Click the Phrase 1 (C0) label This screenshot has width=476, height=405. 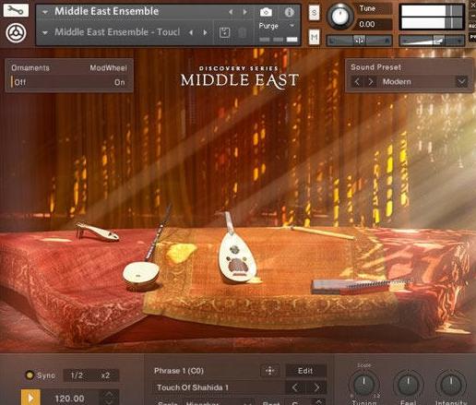[179, 371]
